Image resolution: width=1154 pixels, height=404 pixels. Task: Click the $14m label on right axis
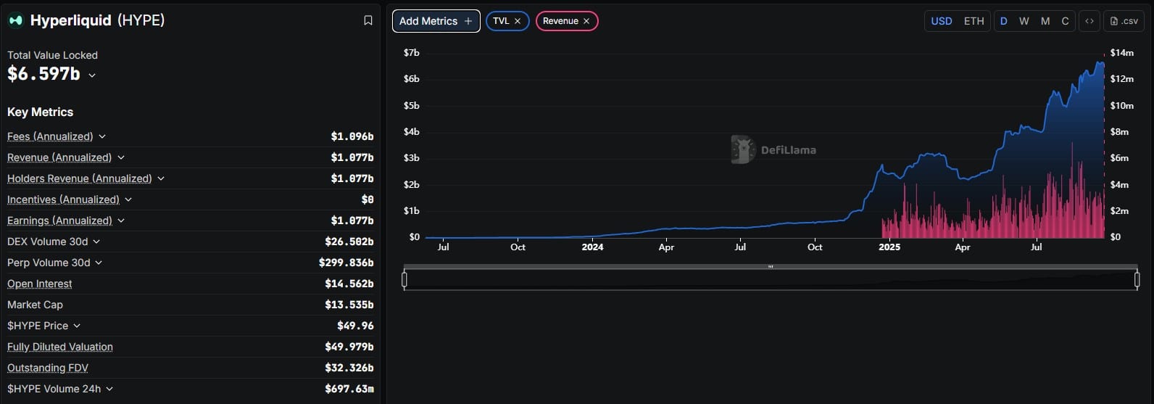coord(1122,53)
